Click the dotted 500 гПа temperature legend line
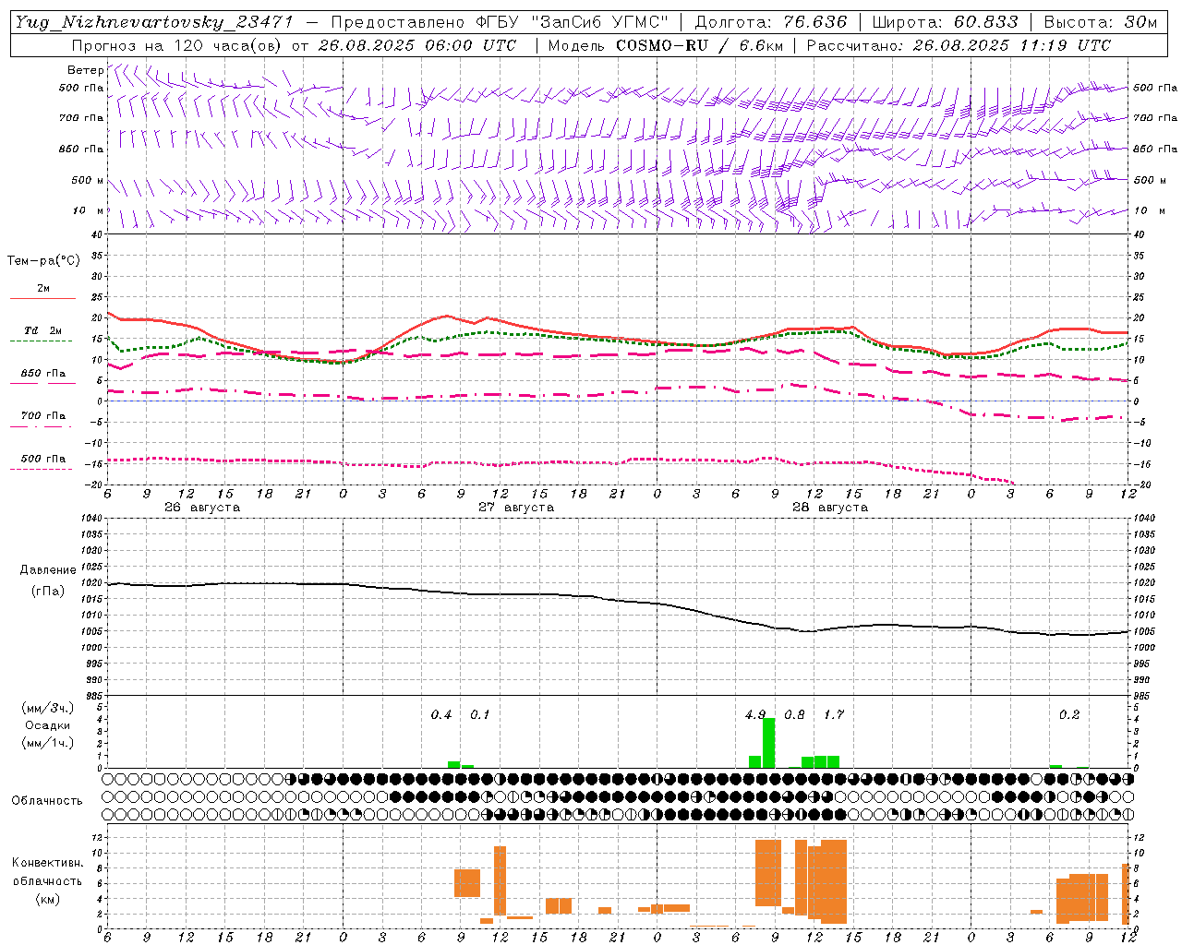Image resolution: width=1182 pixels, height=945 pixels. point(41,469)
